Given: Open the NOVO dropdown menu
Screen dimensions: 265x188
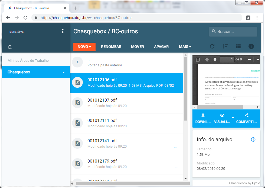Looking at the screenshot, I should coord(84,47).
